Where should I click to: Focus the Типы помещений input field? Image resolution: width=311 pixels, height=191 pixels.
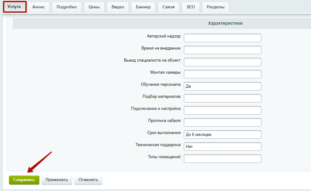coord(222,159)
